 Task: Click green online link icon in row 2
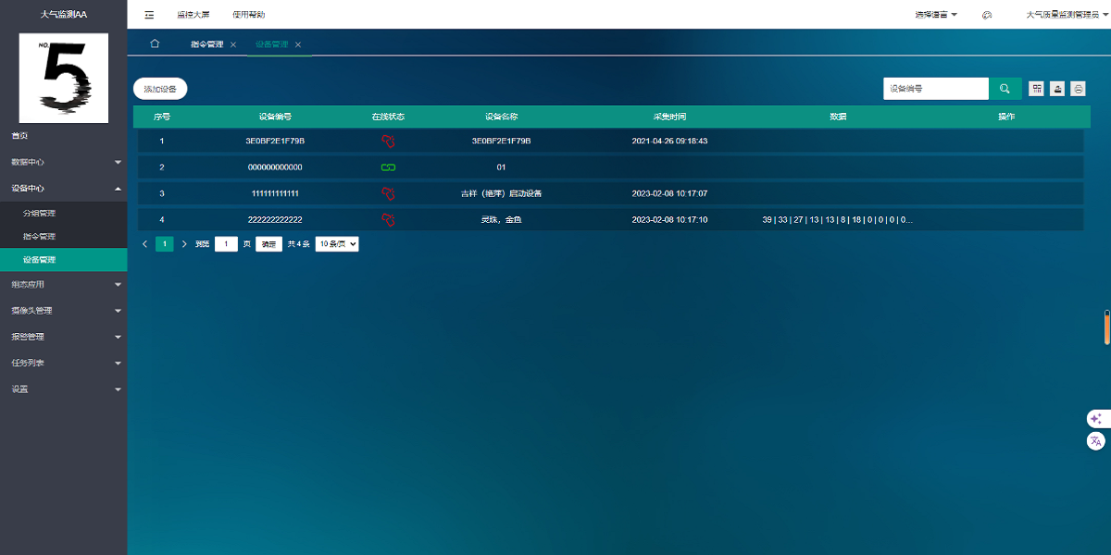click(x=388, y=167)
